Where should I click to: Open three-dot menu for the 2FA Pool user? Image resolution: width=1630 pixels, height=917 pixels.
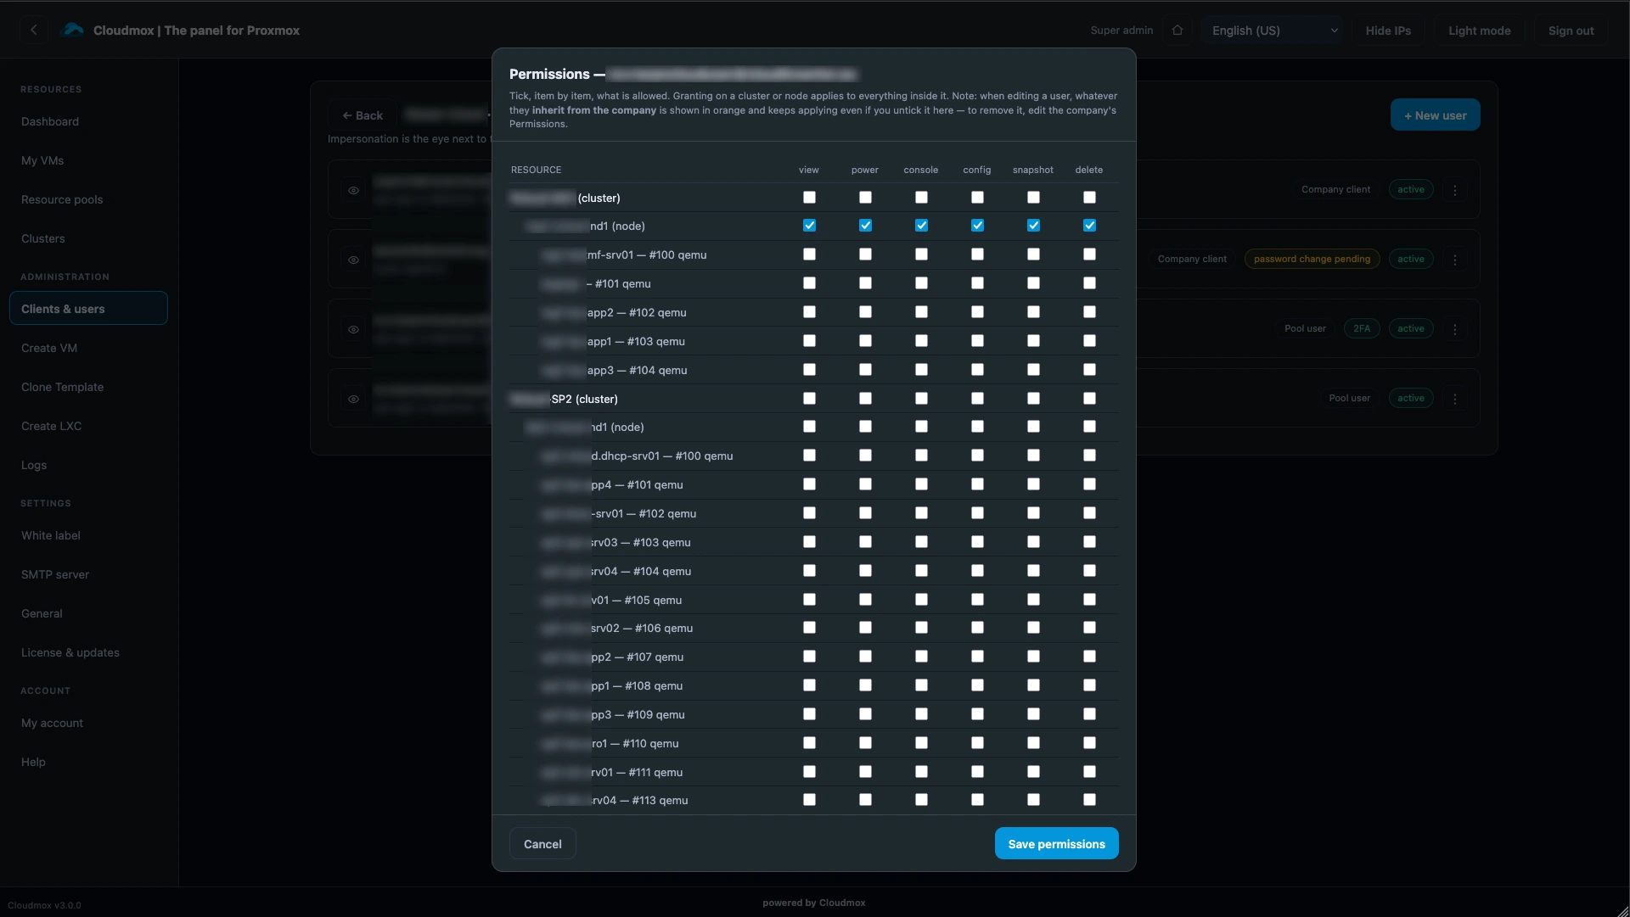[1455, 329]
